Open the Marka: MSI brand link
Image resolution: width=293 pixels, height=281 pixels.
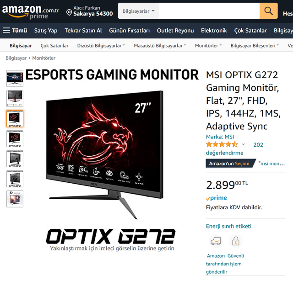tap(220, 137)
